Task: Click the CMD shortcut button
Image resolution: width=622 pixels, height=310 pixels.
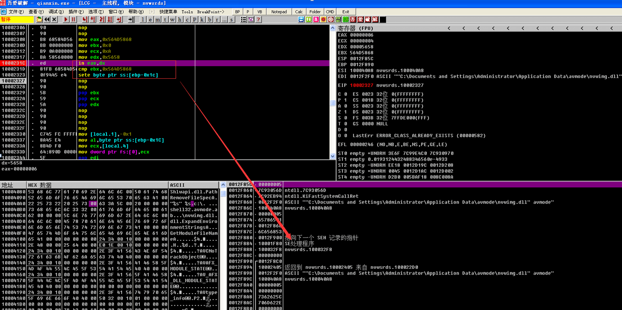Action: [x=330, y=12]
